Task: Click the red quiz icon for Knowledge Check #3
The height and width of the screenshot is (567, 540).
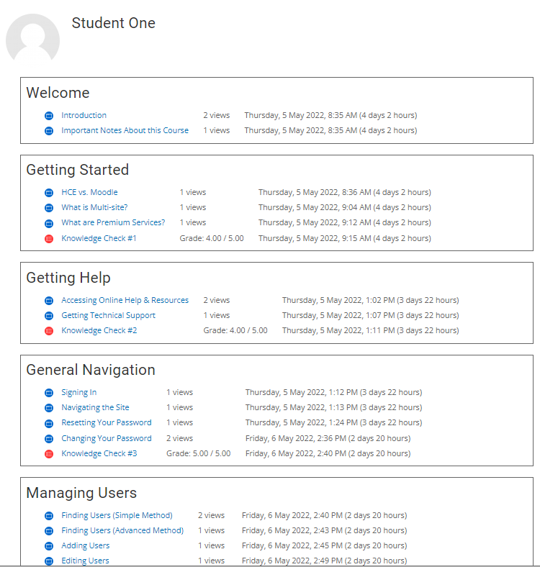Action: 49,454
